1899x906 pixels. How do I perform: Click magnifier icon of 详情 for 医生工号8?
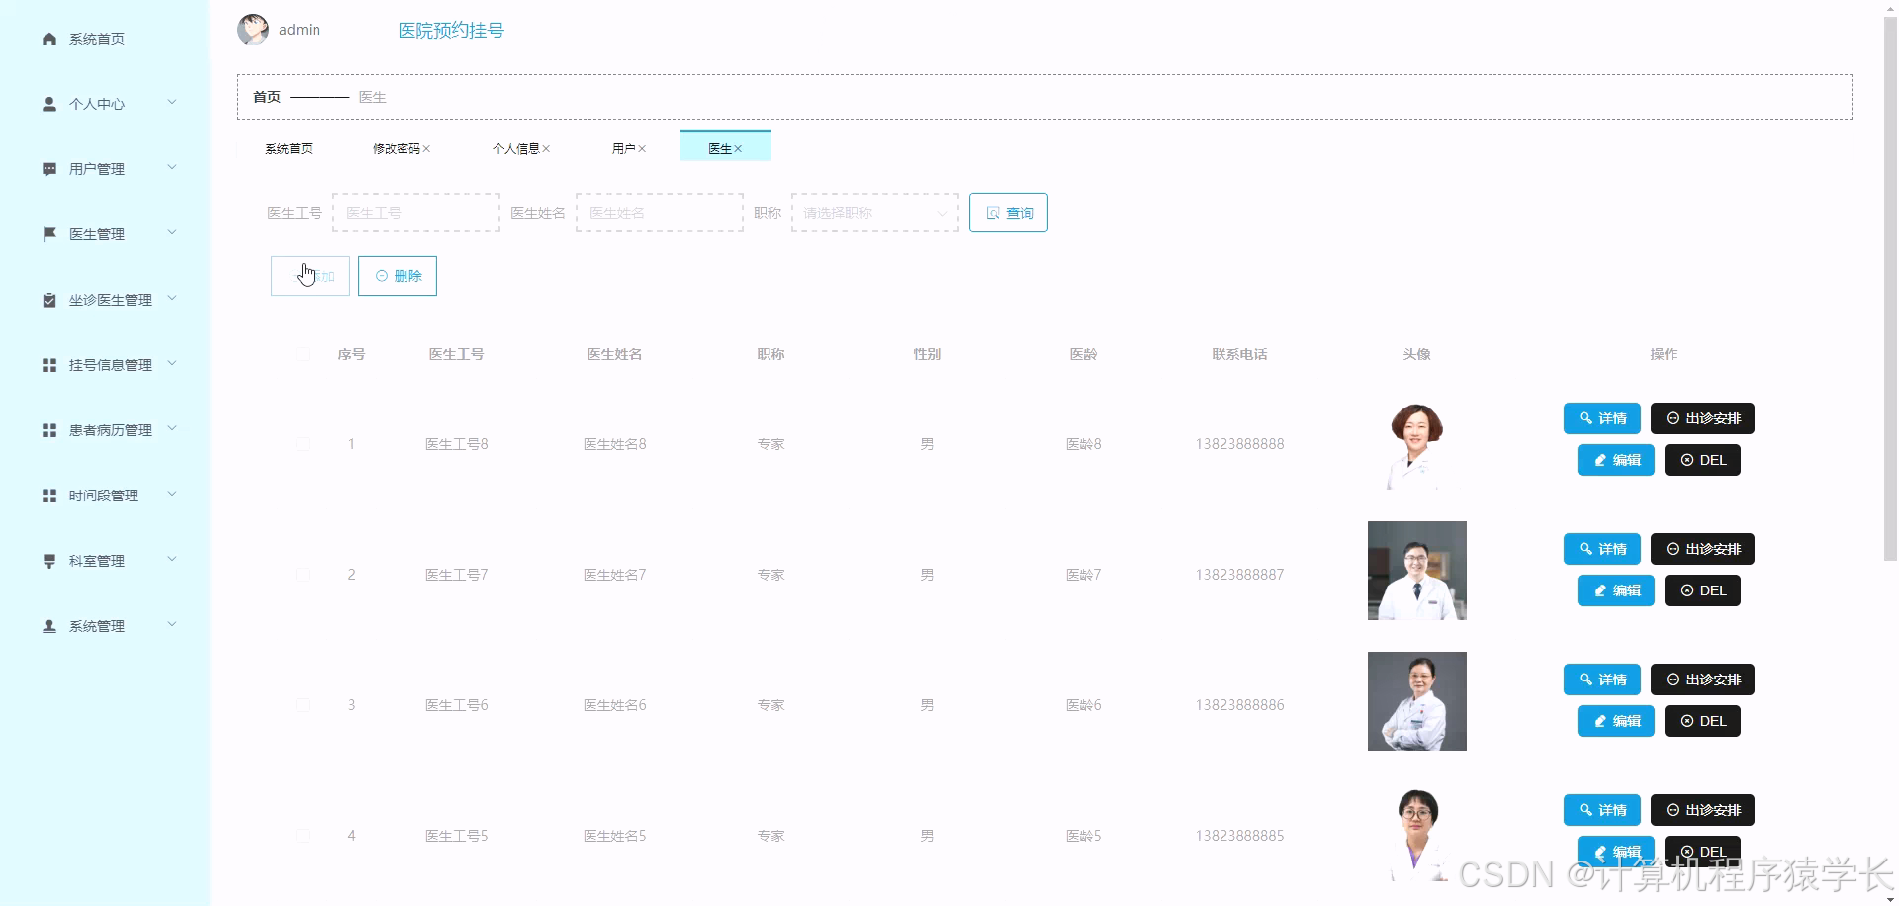click(x=1585, y=418)
